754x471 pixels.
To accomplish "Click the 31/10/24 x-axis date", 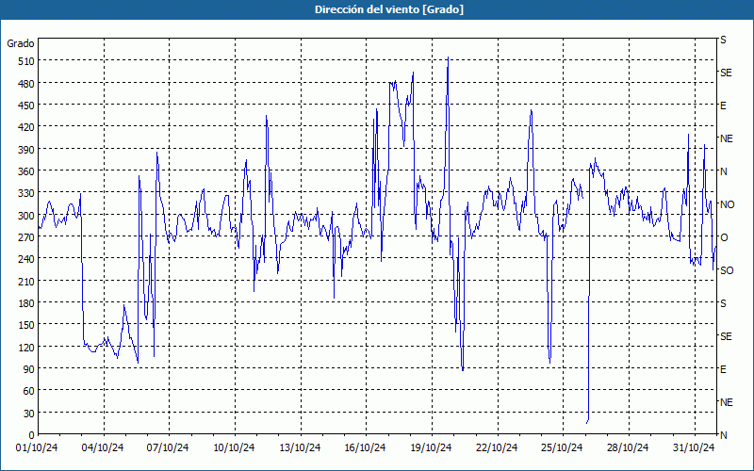I will point(694,448).
